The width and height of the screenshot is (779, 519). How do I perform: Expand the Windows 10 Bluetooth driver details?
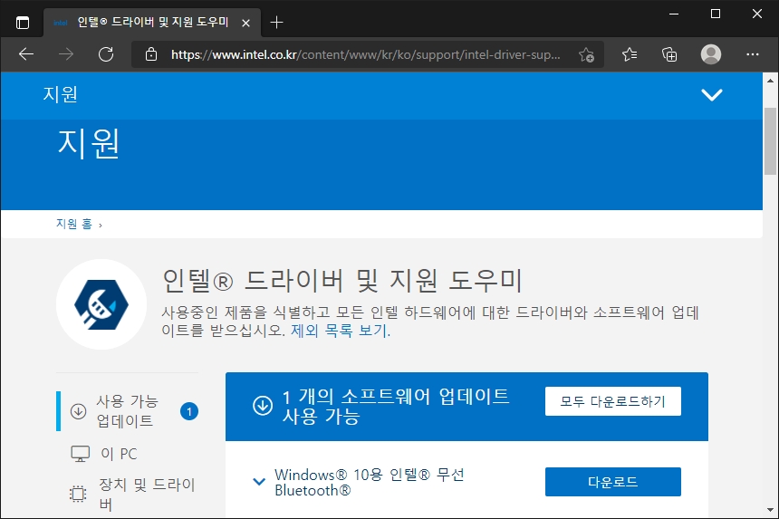259,481
